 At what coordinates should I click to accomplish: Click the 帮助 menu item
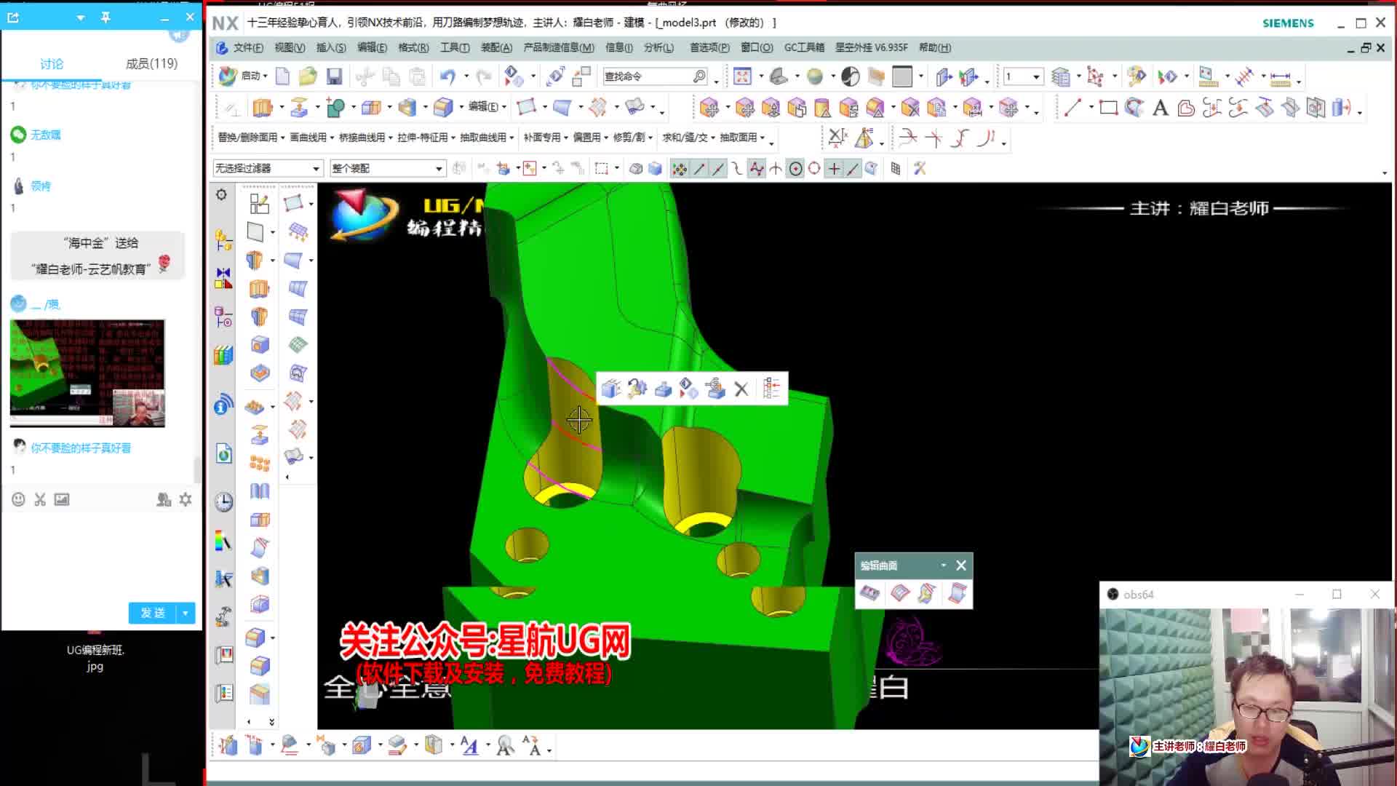[x=936, y=47]
